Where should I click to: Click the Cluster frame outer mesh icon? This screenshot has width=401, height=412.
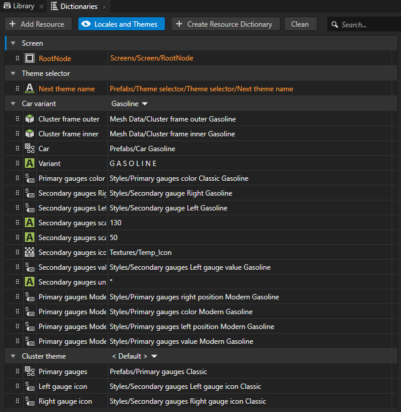30,119
